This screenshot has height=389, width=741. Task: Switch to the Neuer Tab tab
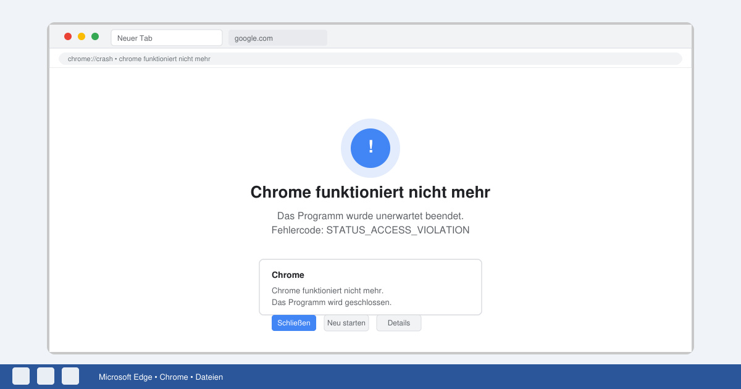pyautogui.click(x=167, y=38)
